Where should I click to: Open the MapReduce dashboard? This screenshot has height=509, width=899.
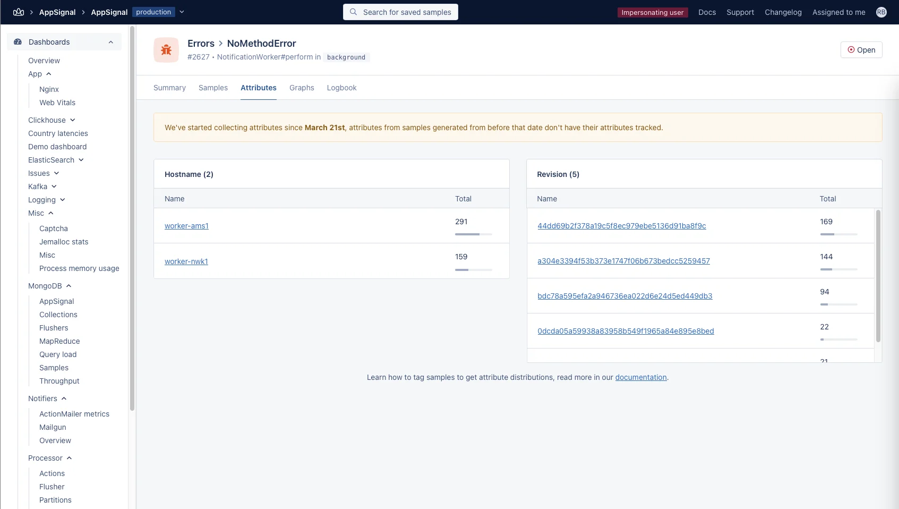59,341
